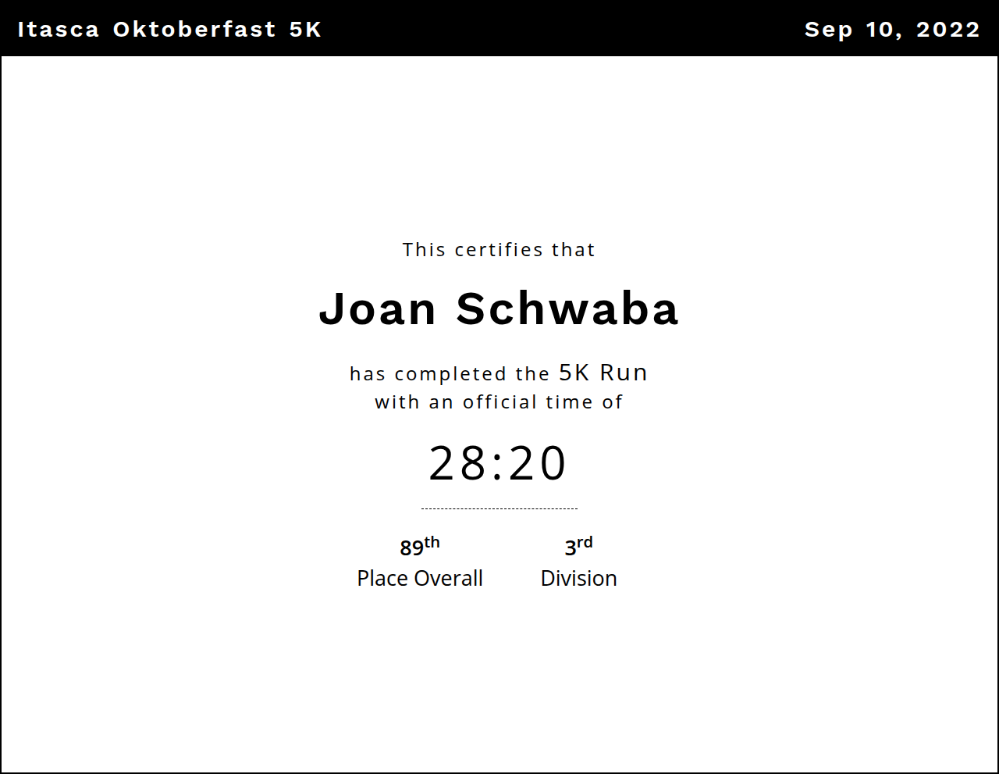
Task: Click the official time 28:20
Action: (x=498, y=463)
